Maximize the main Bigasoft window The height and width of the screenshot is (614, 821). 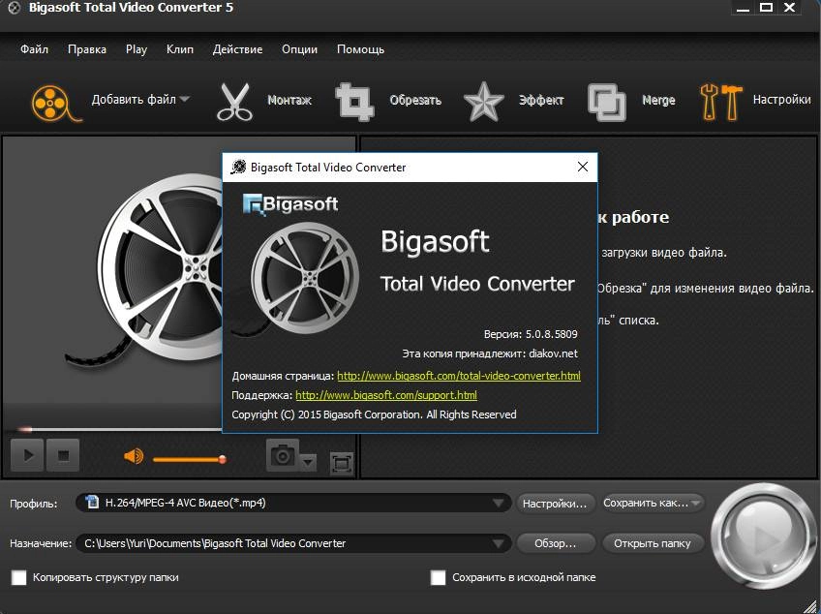coord(766,8)
